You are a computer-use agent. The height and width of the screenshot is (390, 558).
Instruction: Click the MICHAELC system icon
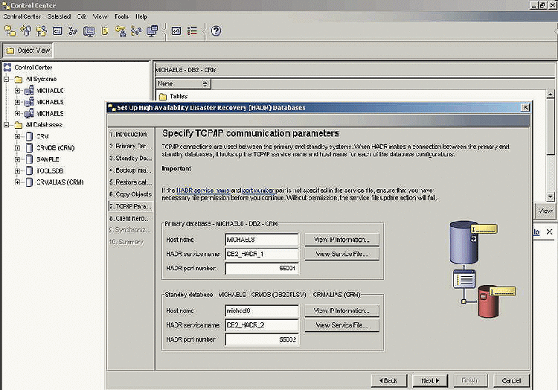point(29,91)
